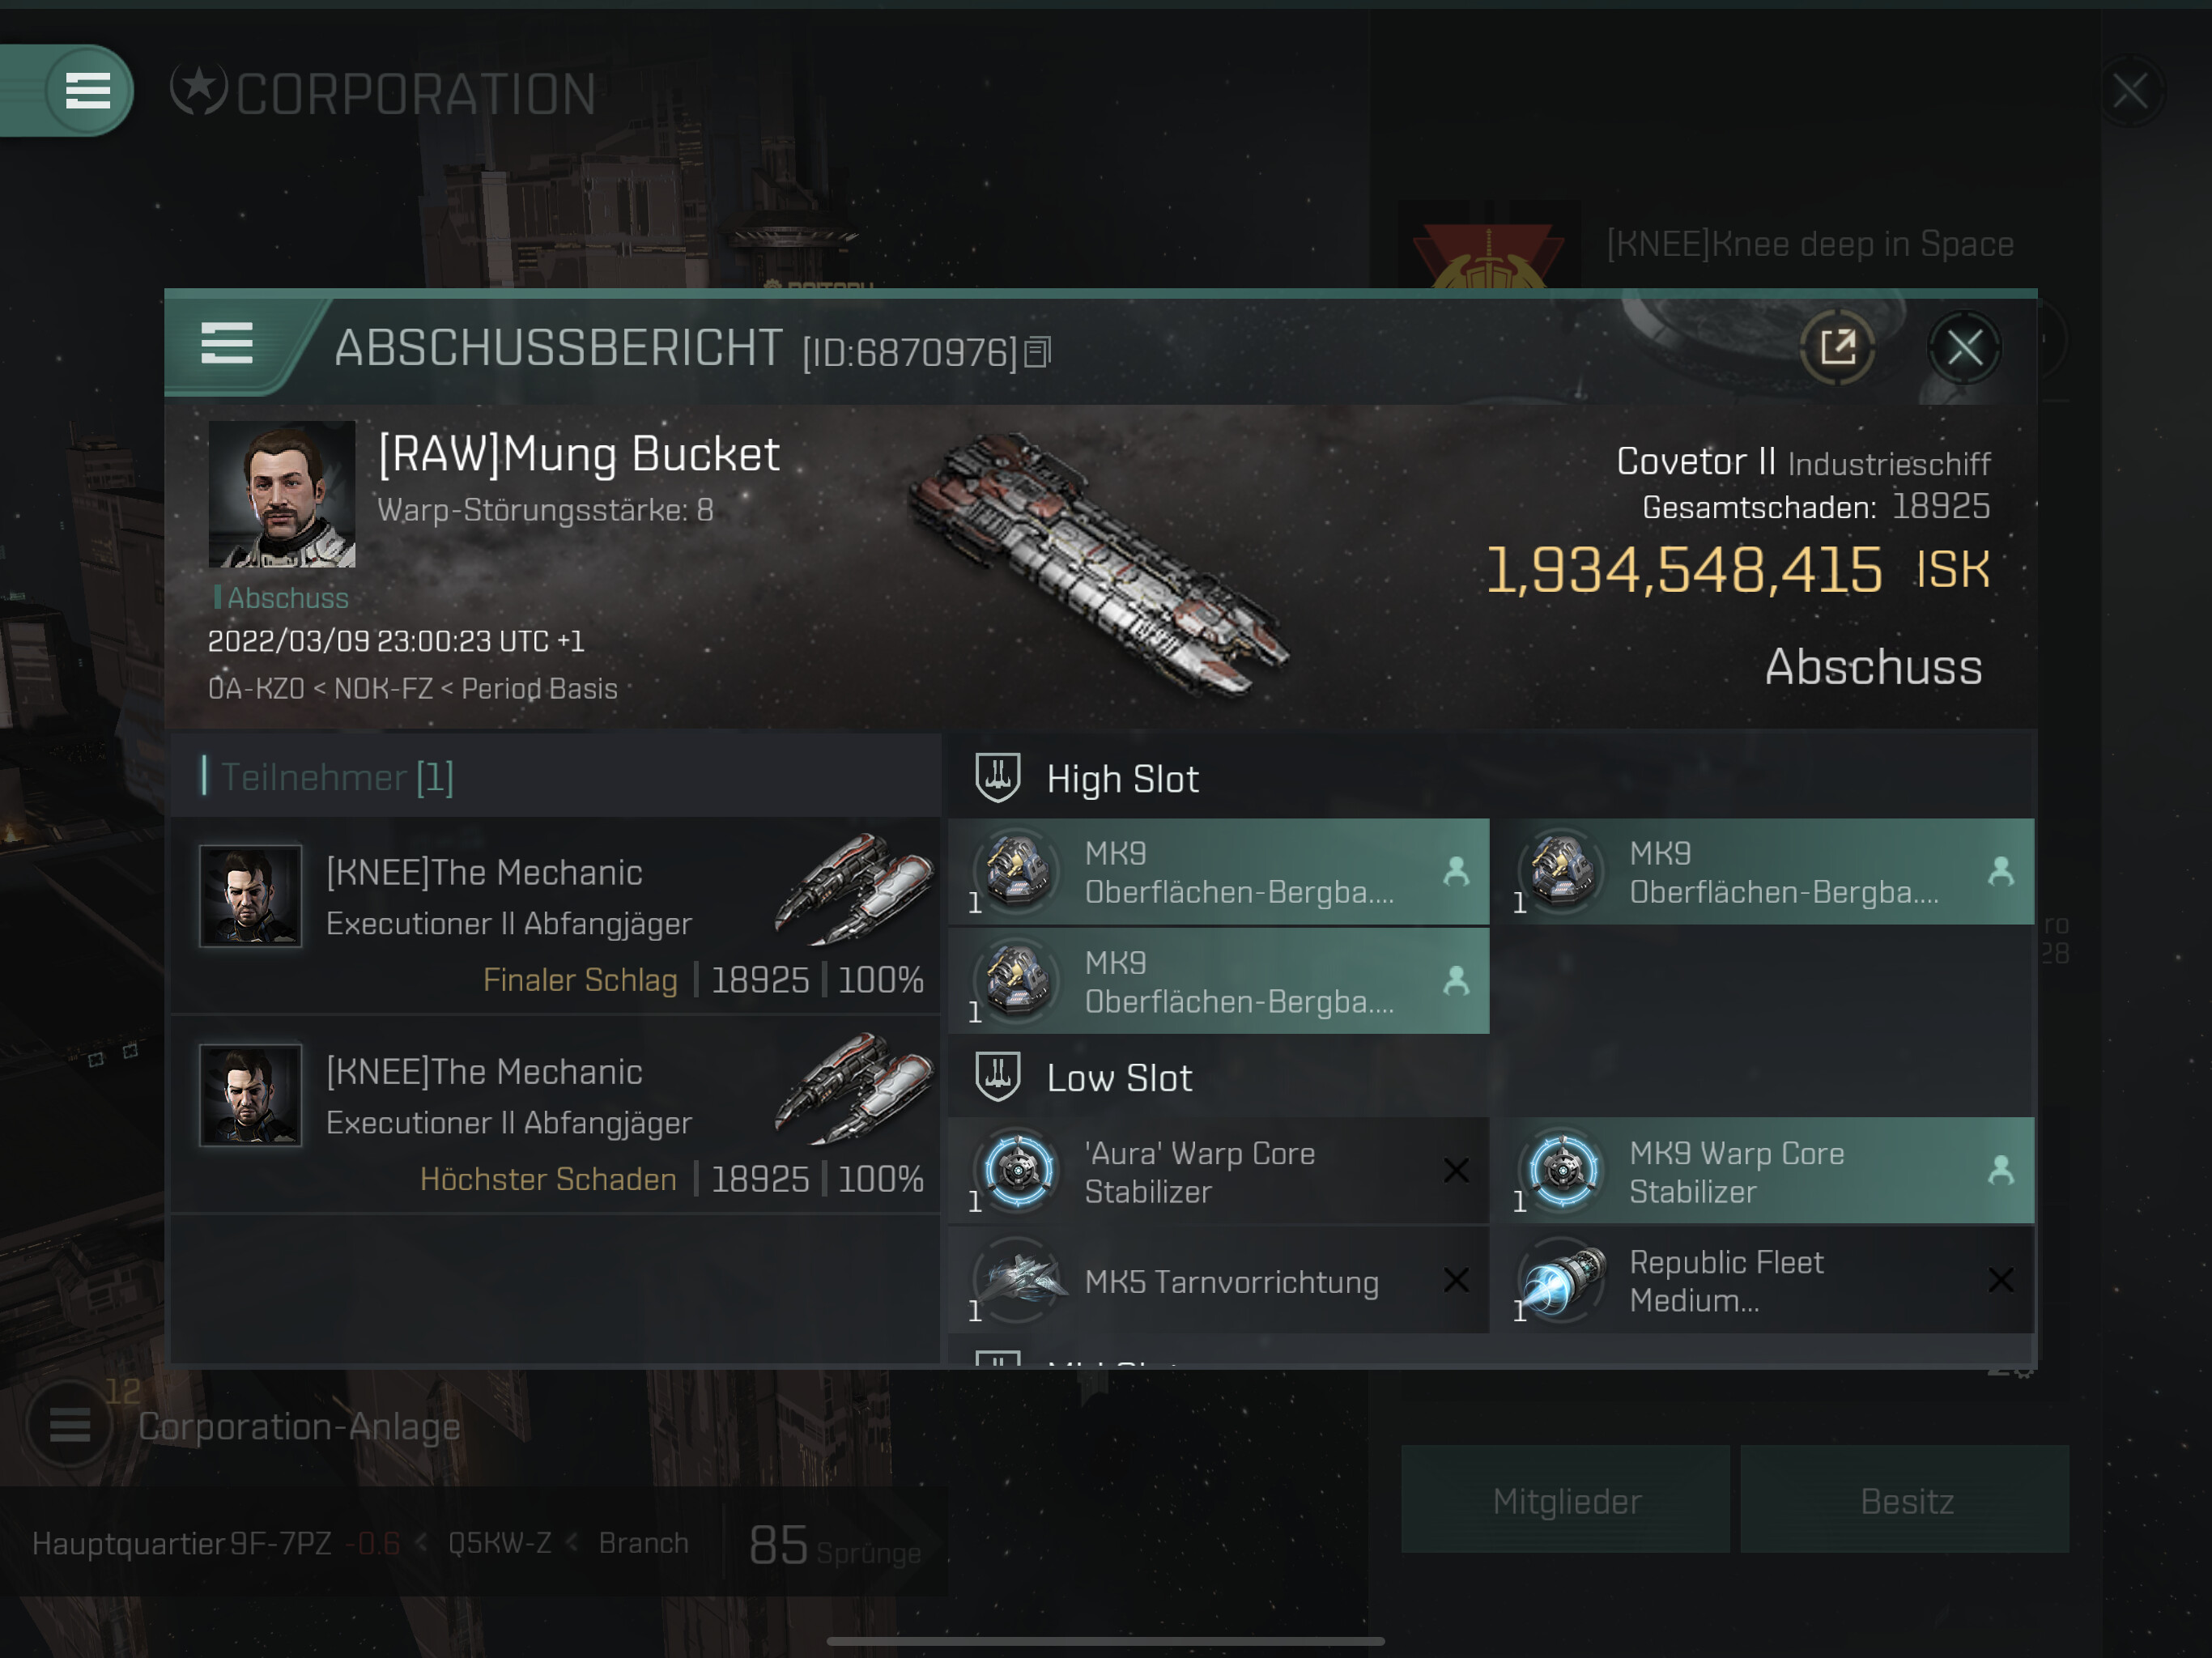Open the Corporation-Anlage menu icon
Viewport: 2212px width, 1658px height.
coord(70,1424)
